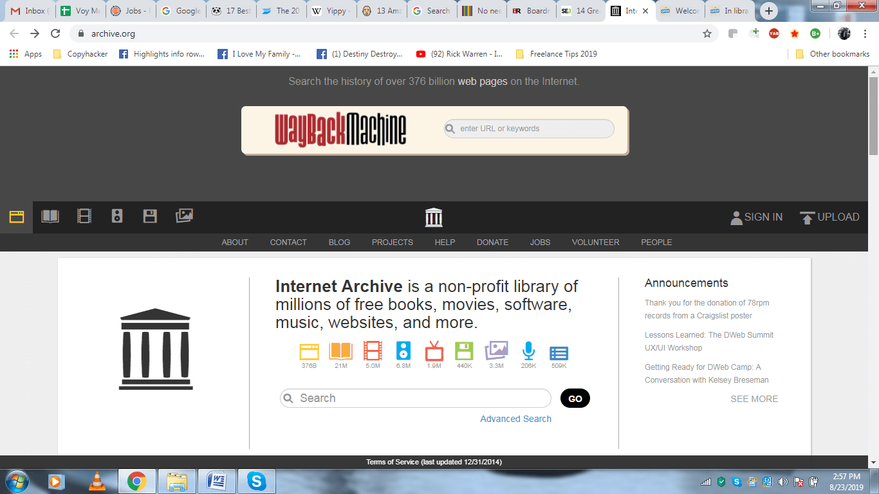Open Advanced Search link
Image resolution: width=879 pixels, height=494 pixels.
(515, 419)
